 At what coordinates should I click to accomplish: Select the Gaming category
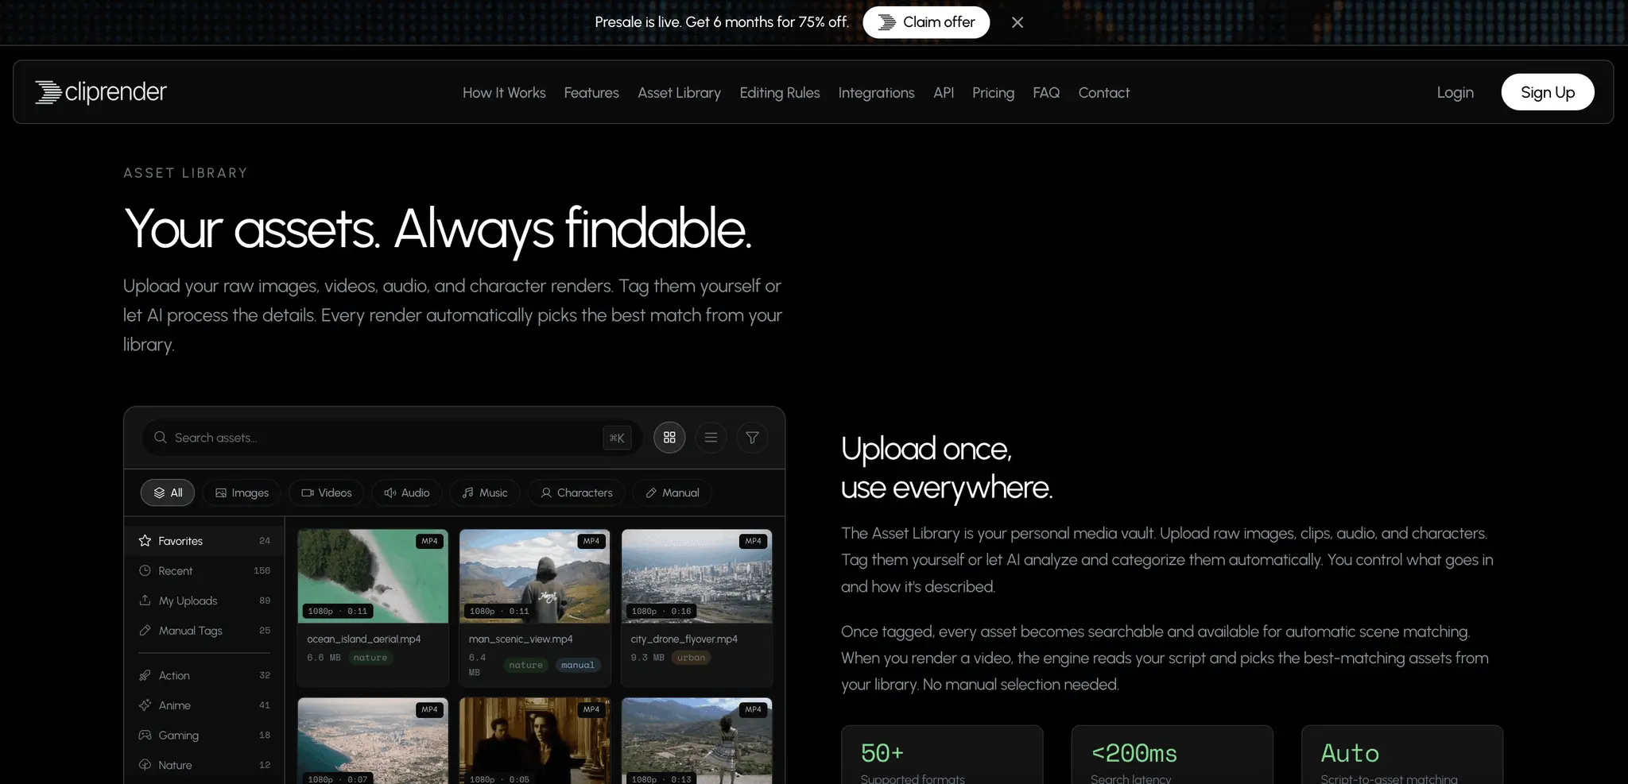[x=204, y=736]
